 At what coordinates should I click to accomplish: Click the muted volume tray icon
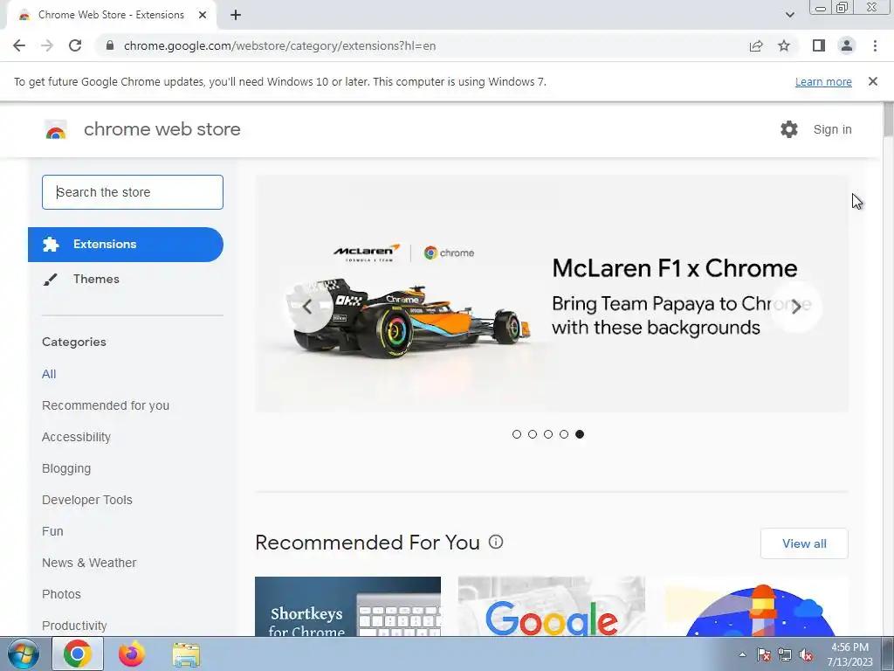point(806,655)
